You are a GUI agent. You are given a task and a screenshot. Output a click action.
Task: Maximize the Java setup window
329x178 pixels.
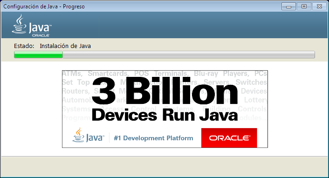click(304, 7)
